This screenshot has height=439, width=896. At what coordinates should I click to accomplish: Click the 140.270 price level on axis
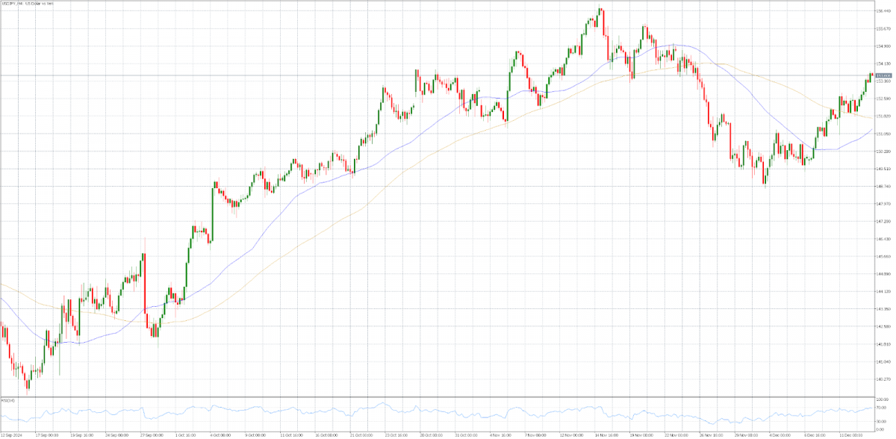click(x=882, y=379)
